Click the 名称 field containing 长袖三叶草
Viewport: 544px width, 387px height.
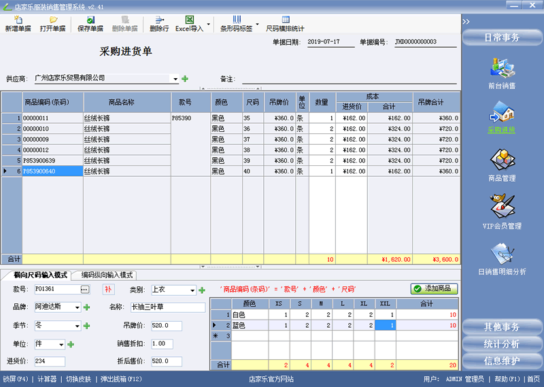pos(168,307)
